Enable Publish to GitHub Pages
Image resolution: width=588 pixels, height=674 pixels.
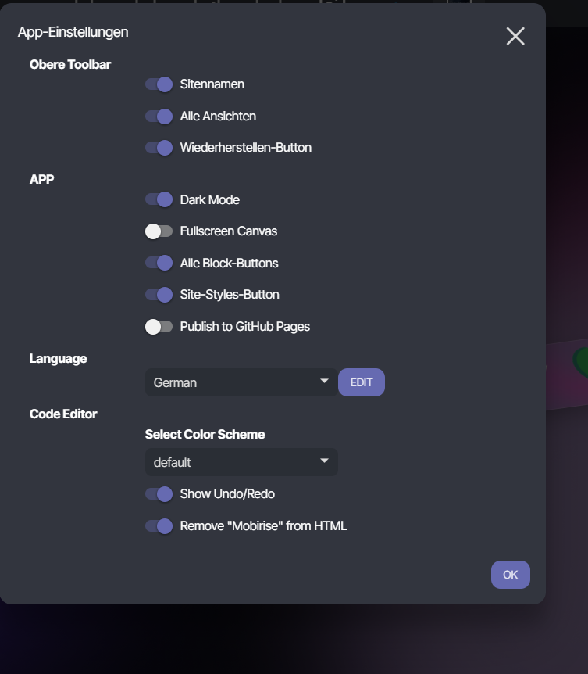coord(159,327)
